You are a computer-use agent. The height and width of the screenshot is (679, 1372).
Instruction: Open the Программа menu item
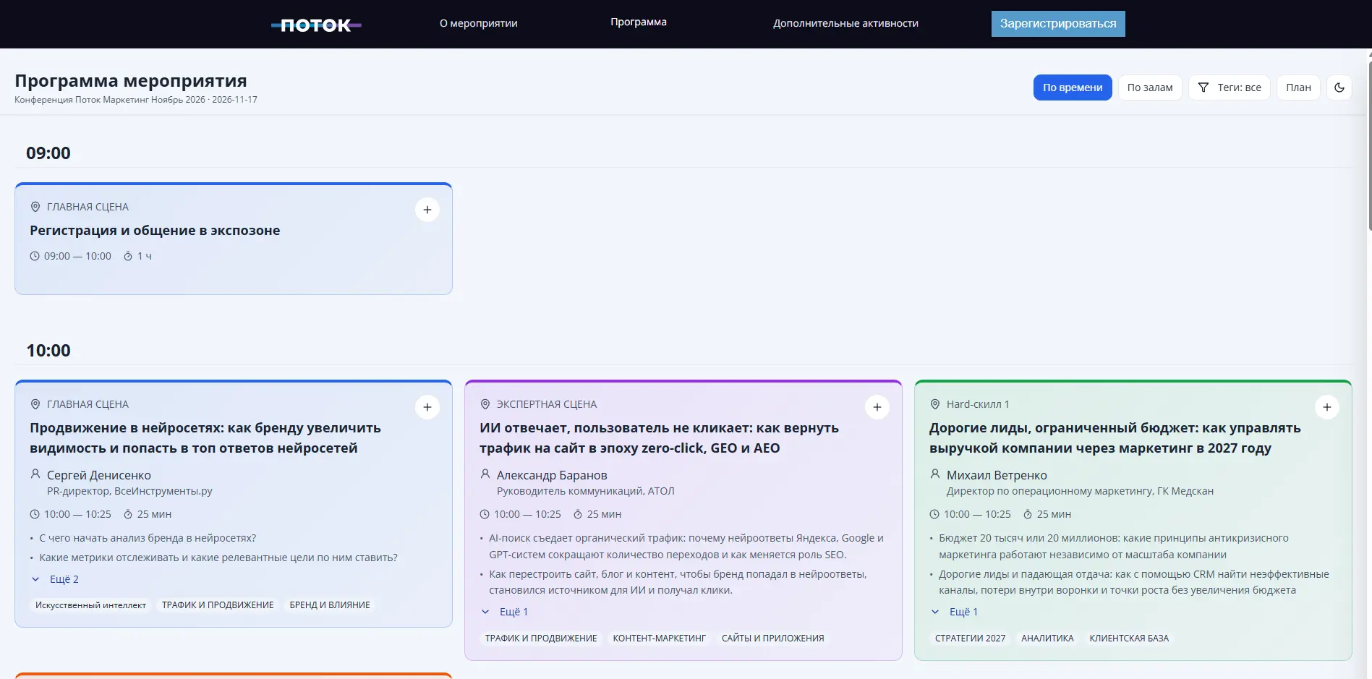639,22
